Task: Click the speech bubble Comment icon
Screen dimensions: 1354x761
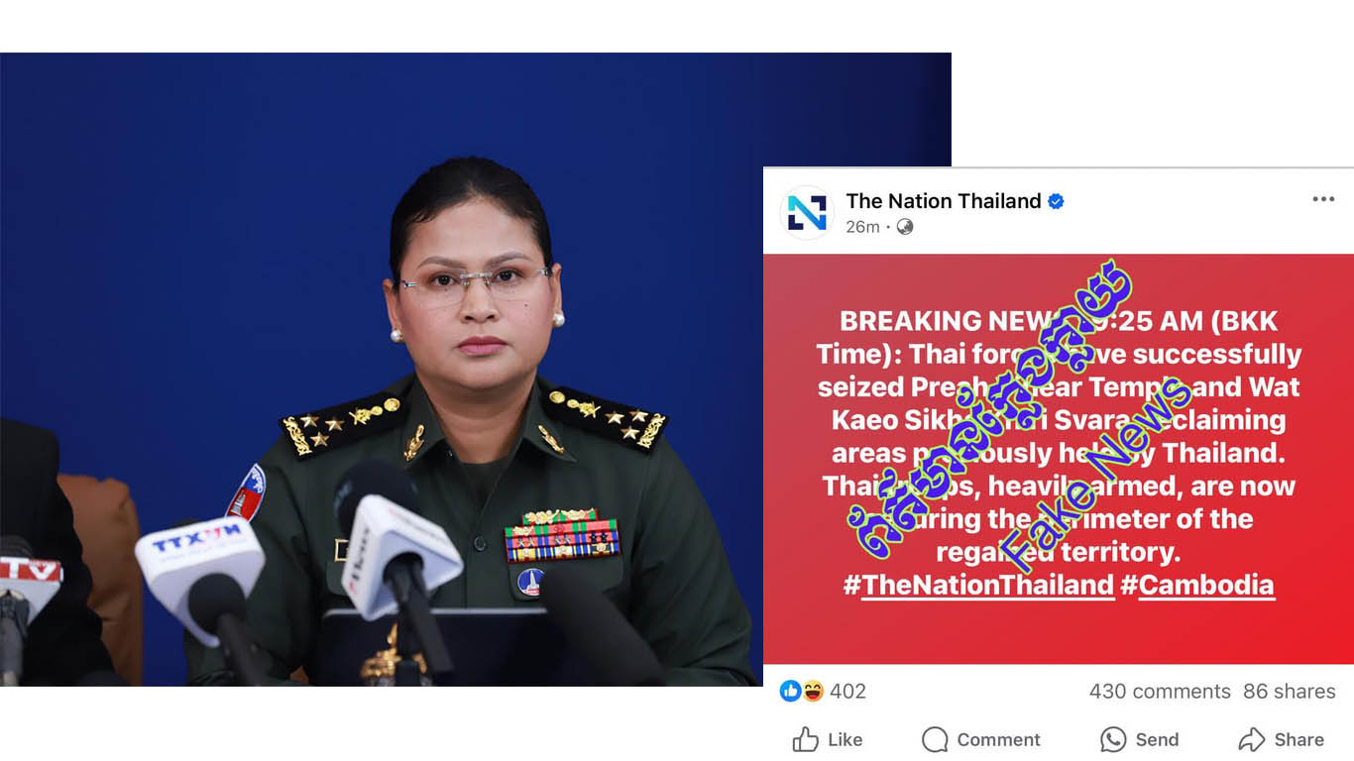Action: click(x=935, y=739)
